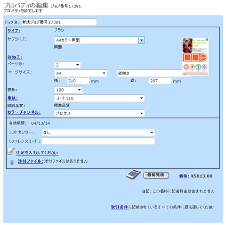Click the 注記を入力してください link
Screen dimensions: 226x225
[x=37, y=153]
